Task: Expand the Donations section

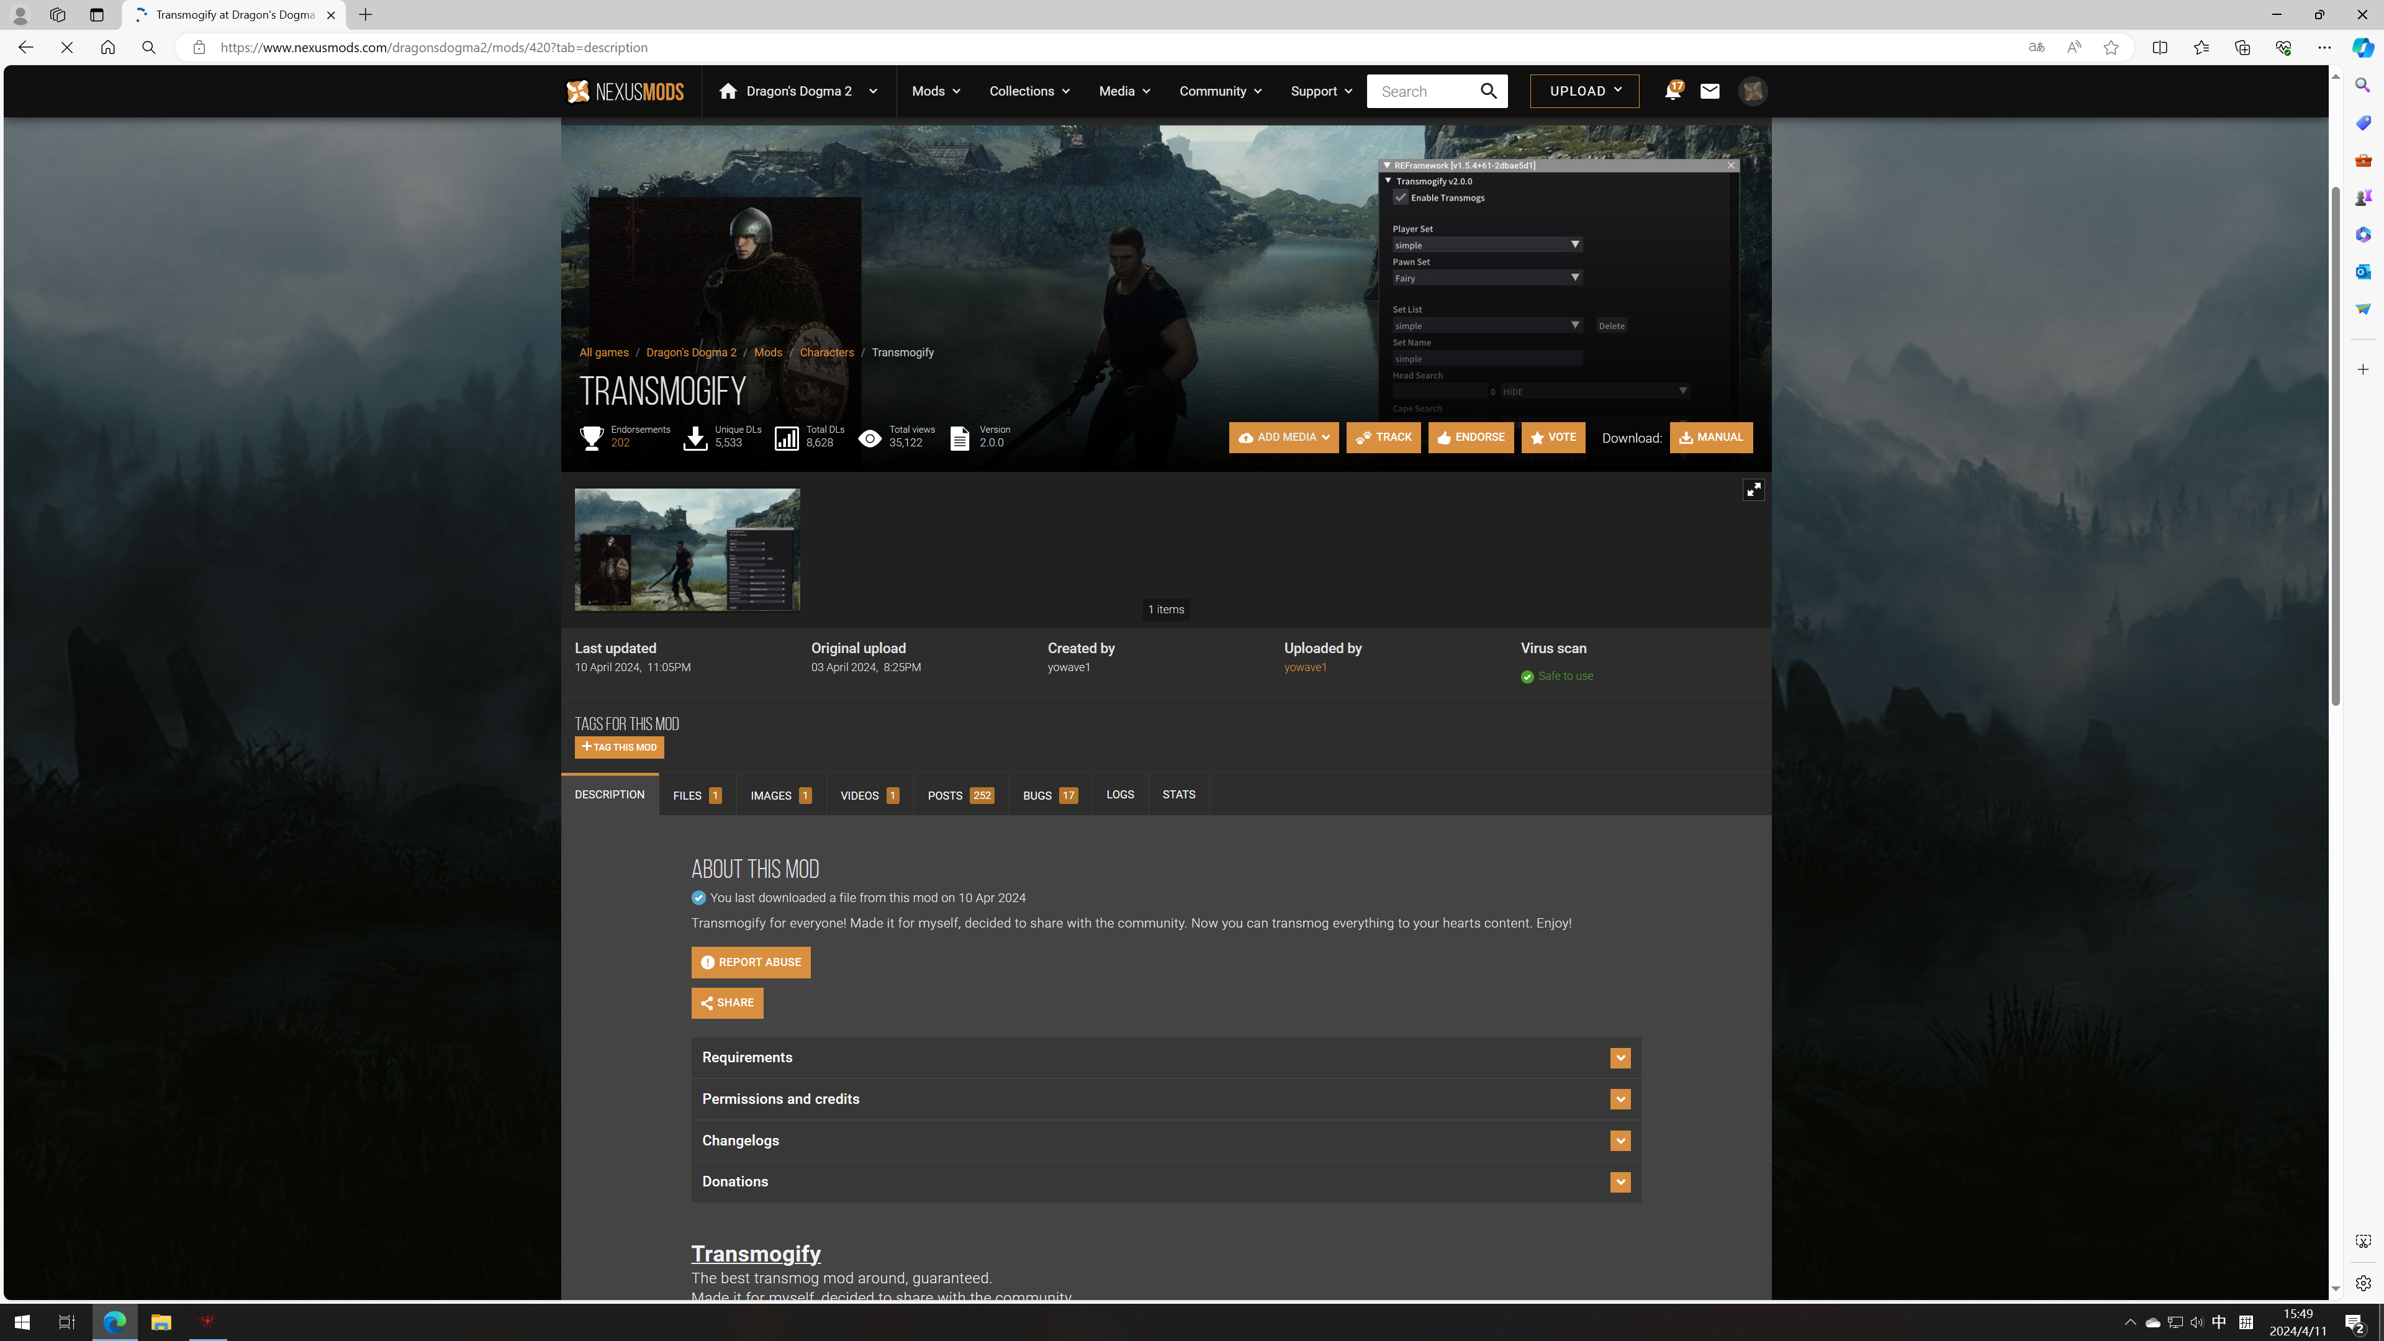Action: point(1165,1182)
